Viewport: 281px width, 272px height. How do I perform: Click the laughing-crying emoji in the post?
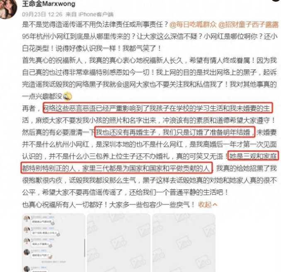coord(68,96)
